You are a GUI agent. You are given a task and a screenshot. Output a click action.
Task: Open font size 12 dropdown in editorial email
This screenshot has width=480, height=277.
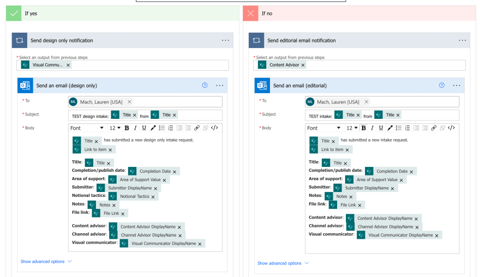352,128
